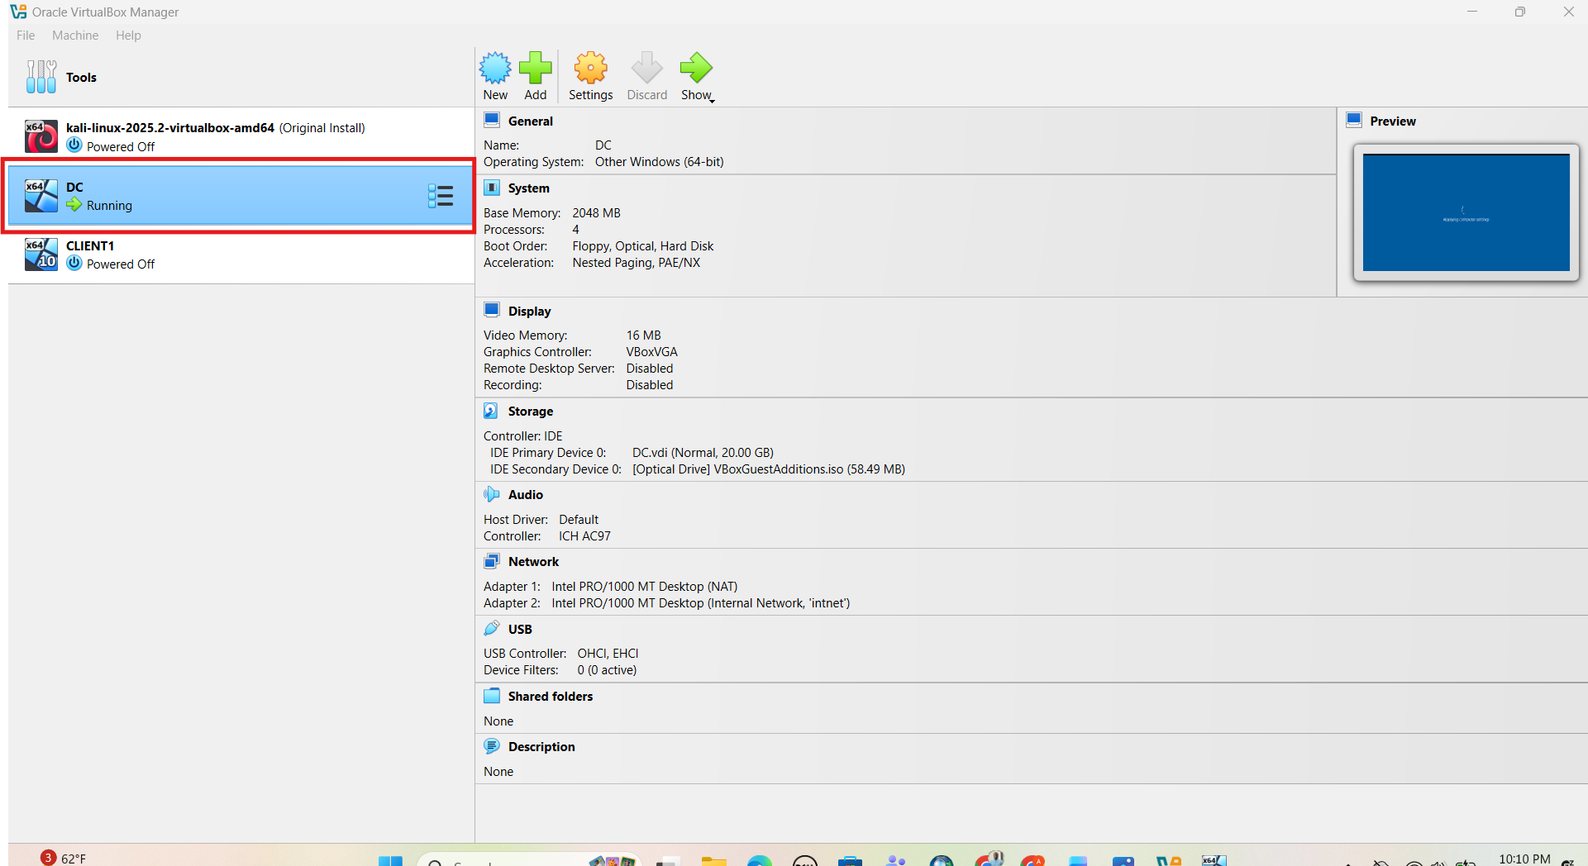Click 'Nested Paging, PAE/NX' acceleration value
The height and width of the screenshot is (866, 1588).
pyautogui.click(x=636, y=263)
